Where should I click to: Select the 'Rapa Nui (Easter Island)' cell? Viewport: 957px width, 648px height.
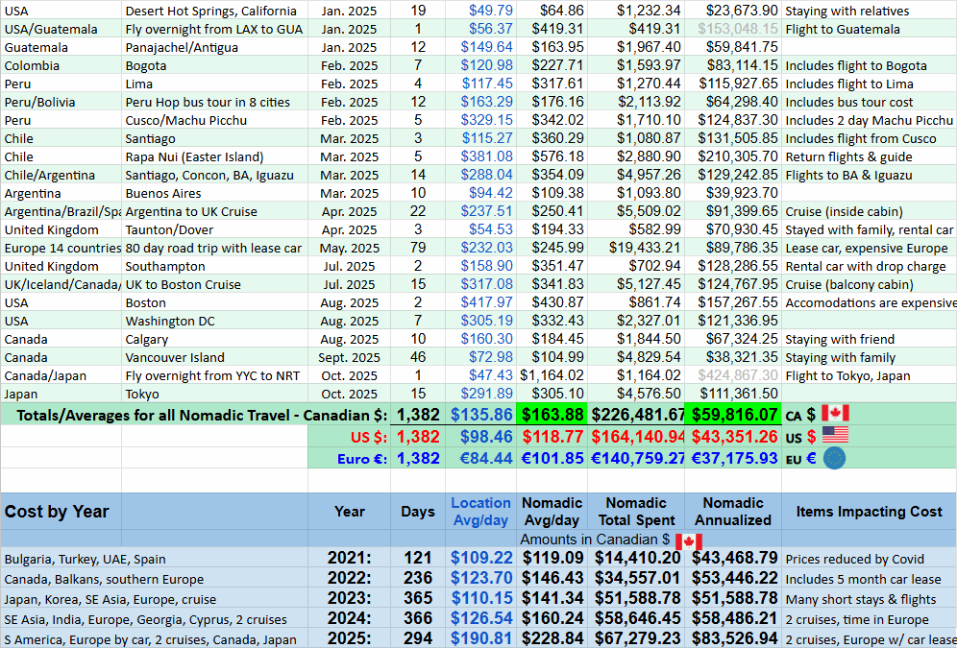coord(194,156)
